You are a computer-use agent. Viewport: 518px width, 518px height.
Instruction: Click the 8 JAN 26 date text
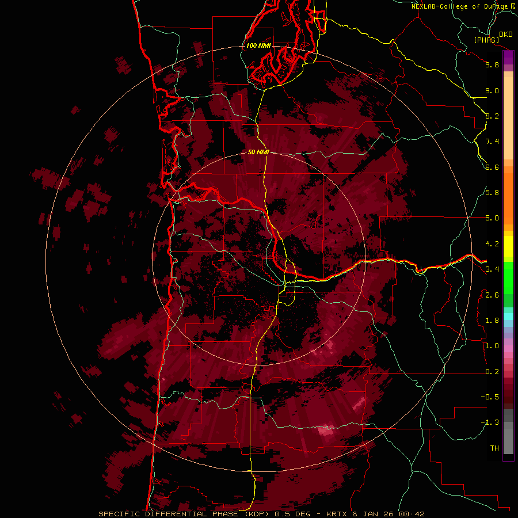point(374,514)
